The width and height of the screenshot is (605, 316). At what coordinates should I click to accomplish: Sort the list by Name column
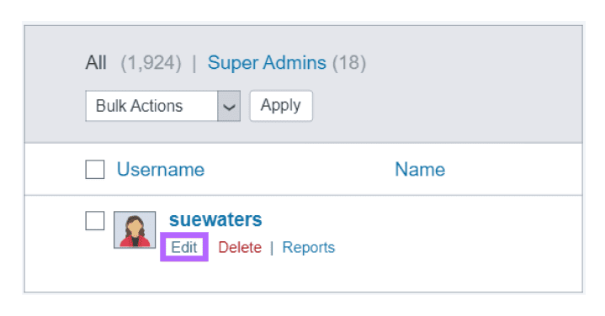click(x=420, y=170)
